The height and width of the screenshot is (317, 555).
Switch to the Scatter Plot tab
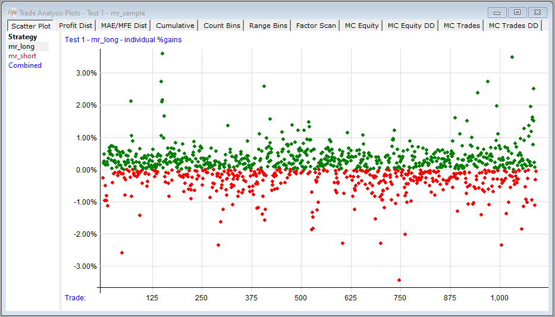pyautogui.click(x=30, y=26)
